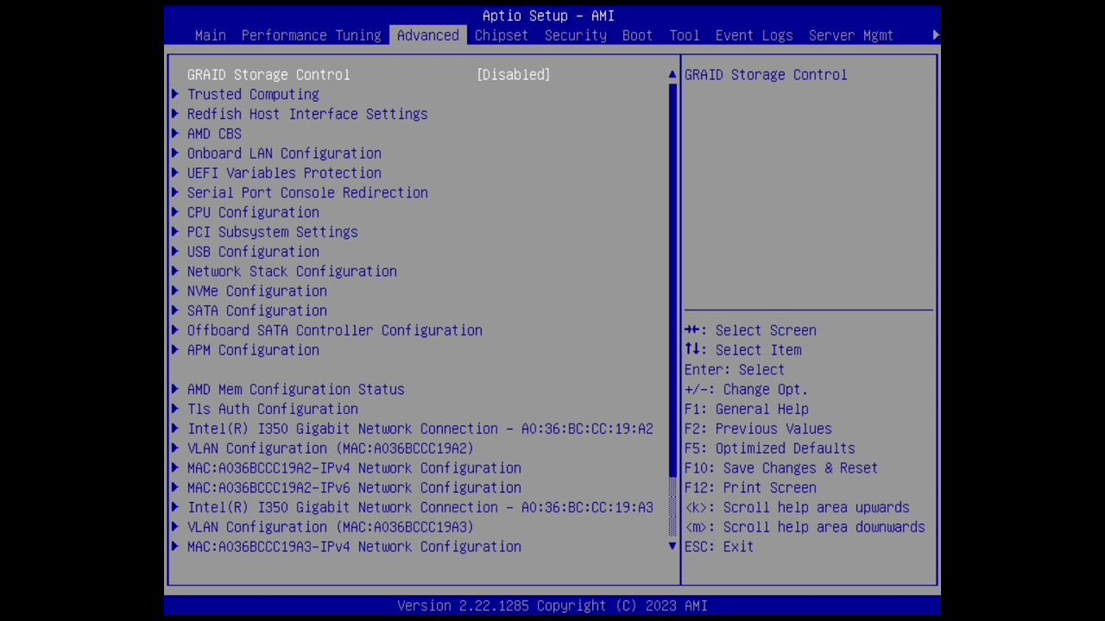
Task: Open the Event Logs tab
Action: click(x=754, y=35)
